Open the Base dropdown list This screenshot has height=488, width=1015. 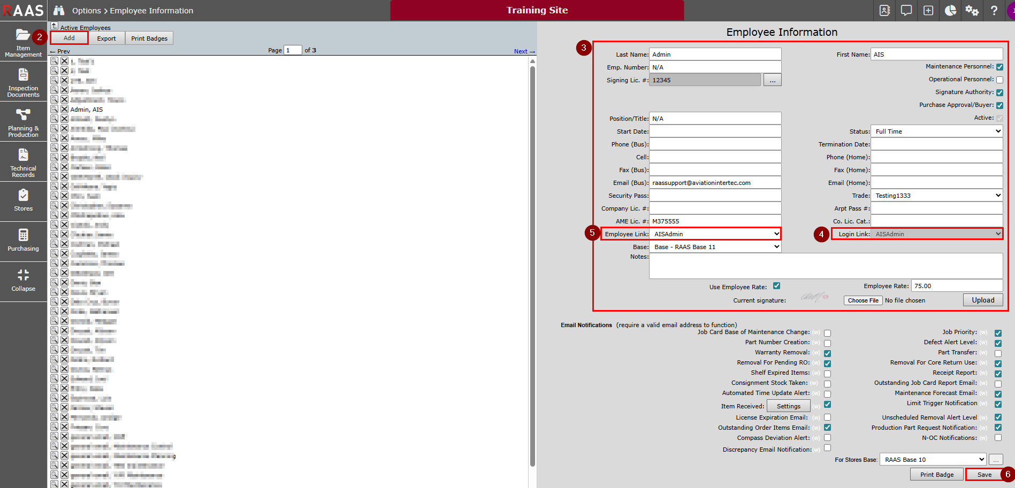coord(715,247)
